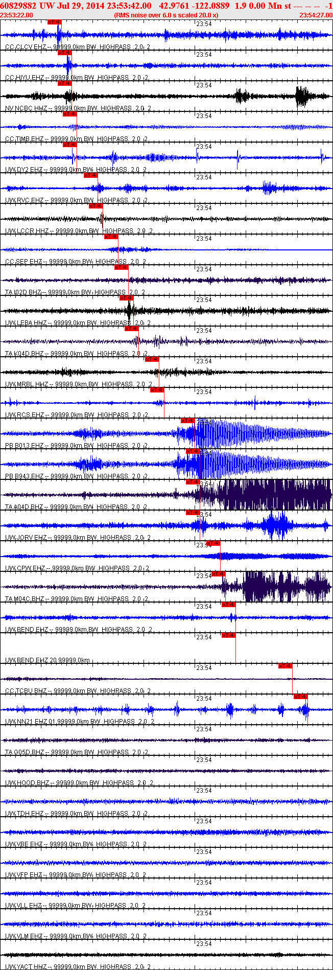Click the end time label 23:54:27.00

316,15
